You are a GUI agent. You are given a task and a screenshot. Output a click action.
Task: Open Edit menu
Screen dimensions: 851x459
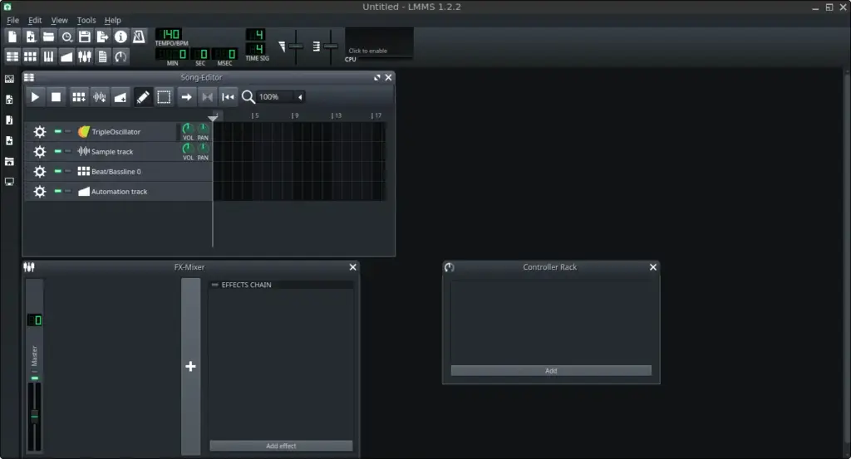point(35,20)
